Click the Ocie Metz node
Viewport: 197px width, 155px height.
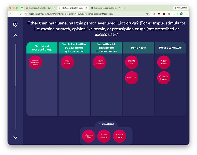[132, 78]
